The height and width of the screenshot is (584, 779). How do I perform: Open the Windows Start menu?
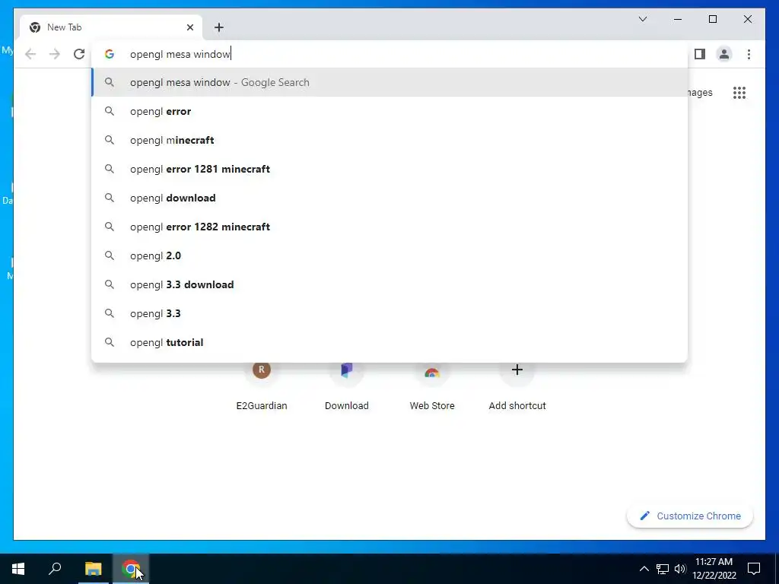(18, 569)
